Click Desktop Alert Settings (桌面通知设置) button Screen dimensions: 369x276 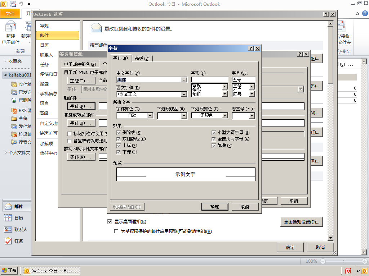(x=302, y=222)
